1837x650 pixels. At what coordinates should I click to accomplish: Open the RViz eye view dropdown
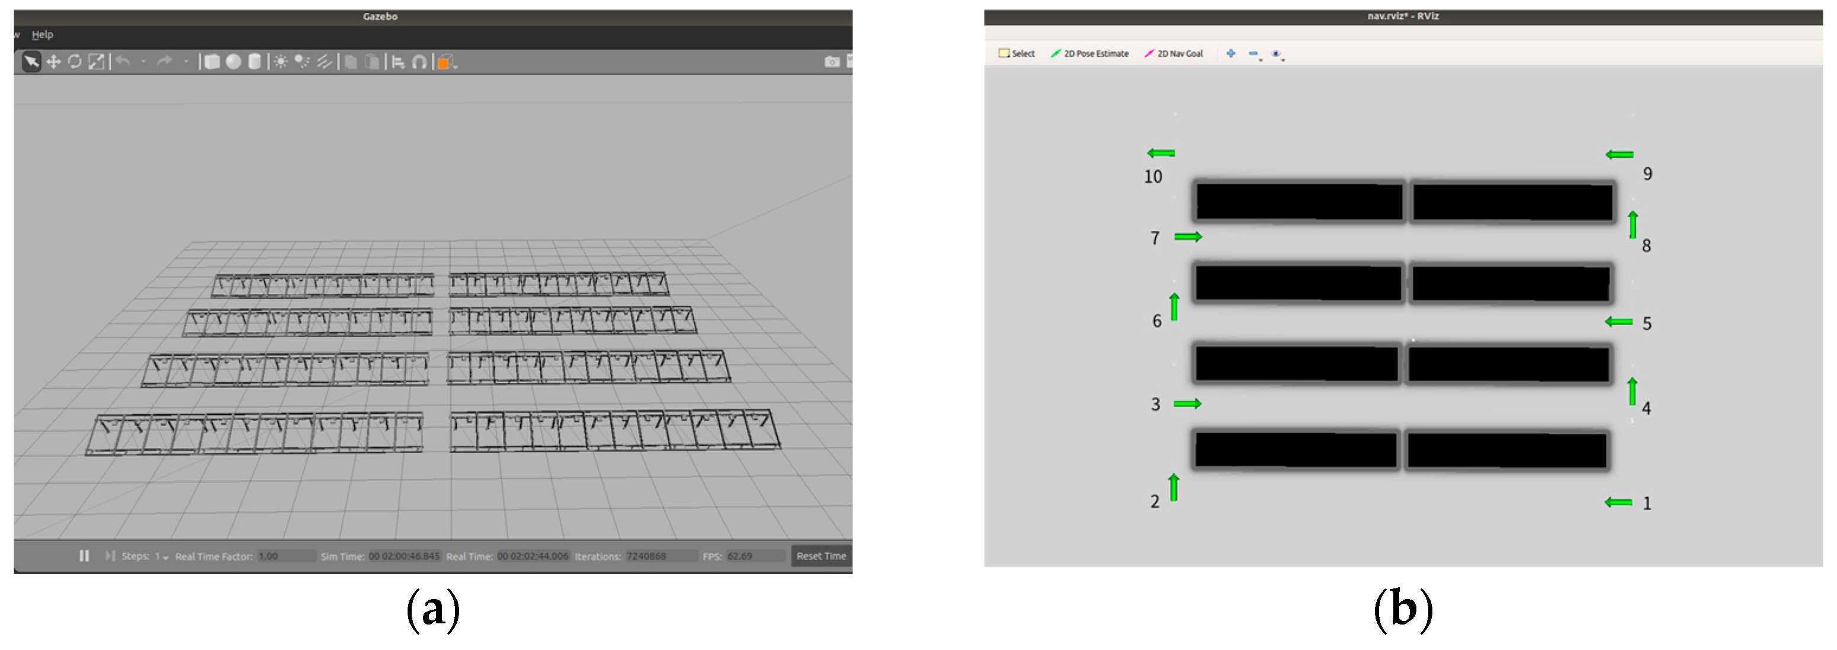[1283, 59]
